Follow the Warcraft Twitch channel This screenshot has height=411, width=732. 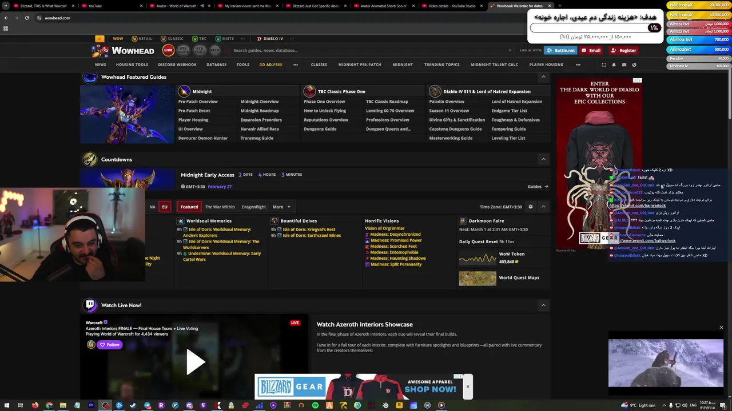[109, 345]
